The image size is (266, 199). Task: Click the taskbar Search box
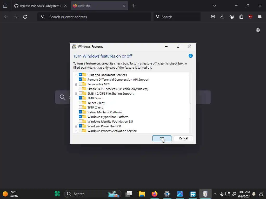pos(93,194)
